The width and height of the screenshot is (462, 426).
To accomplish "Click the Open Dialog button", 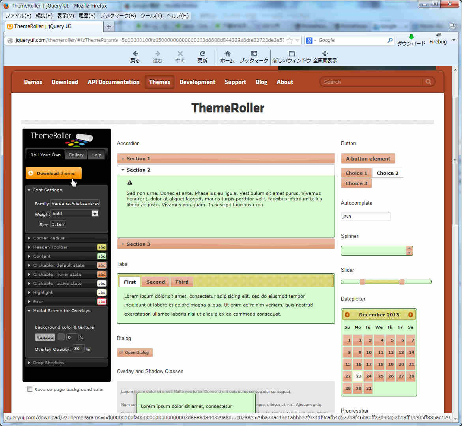I will click(x=135, y=352).
